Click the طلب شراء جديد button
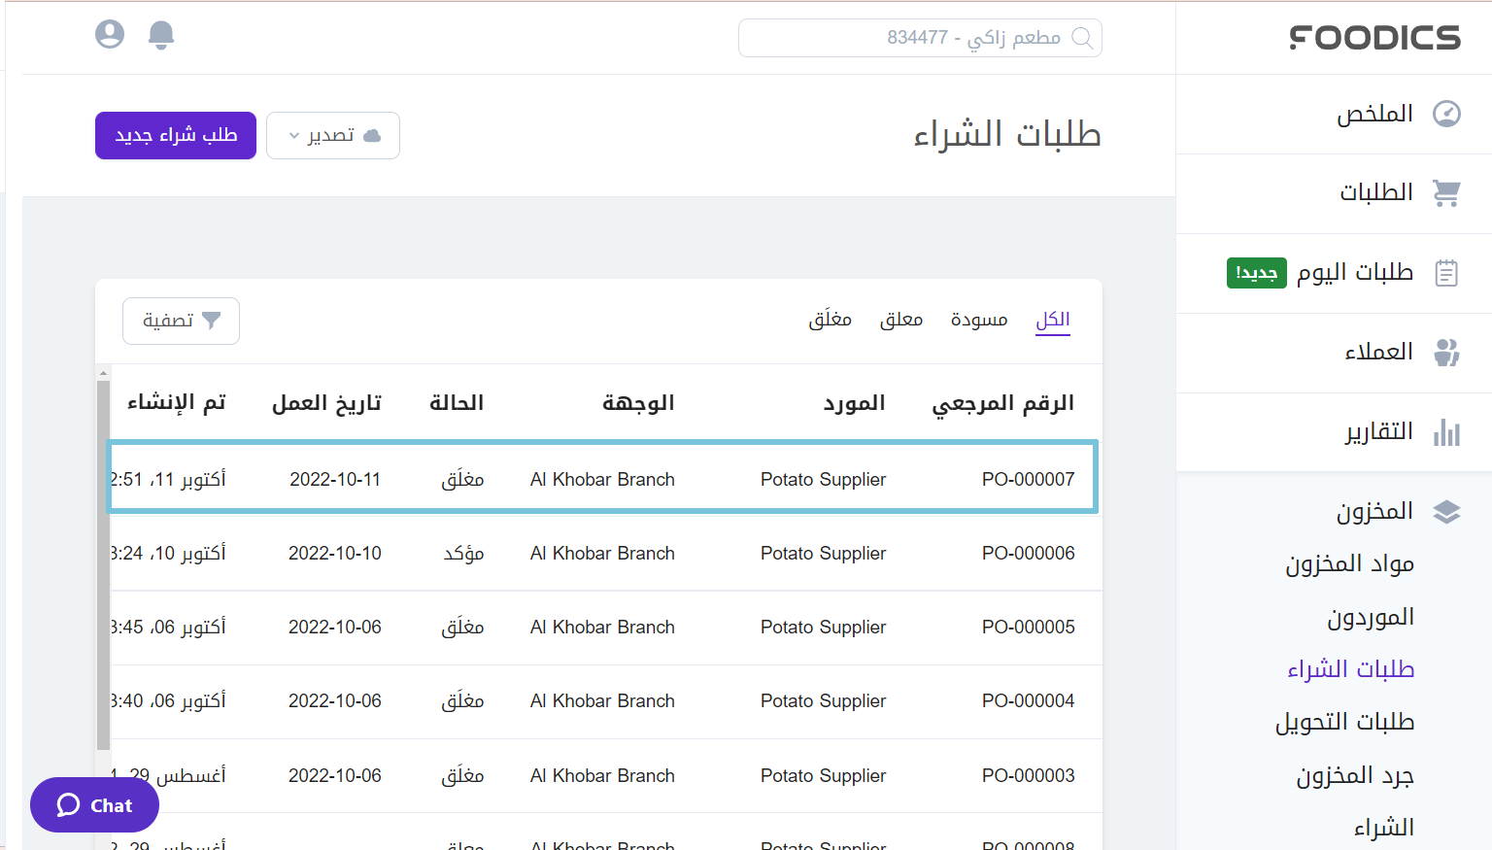 (x=175, y=135)
